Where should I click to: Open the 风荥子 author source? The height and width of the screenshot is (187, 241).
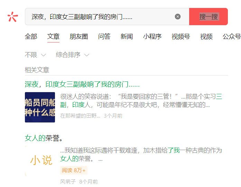point(68,182)
